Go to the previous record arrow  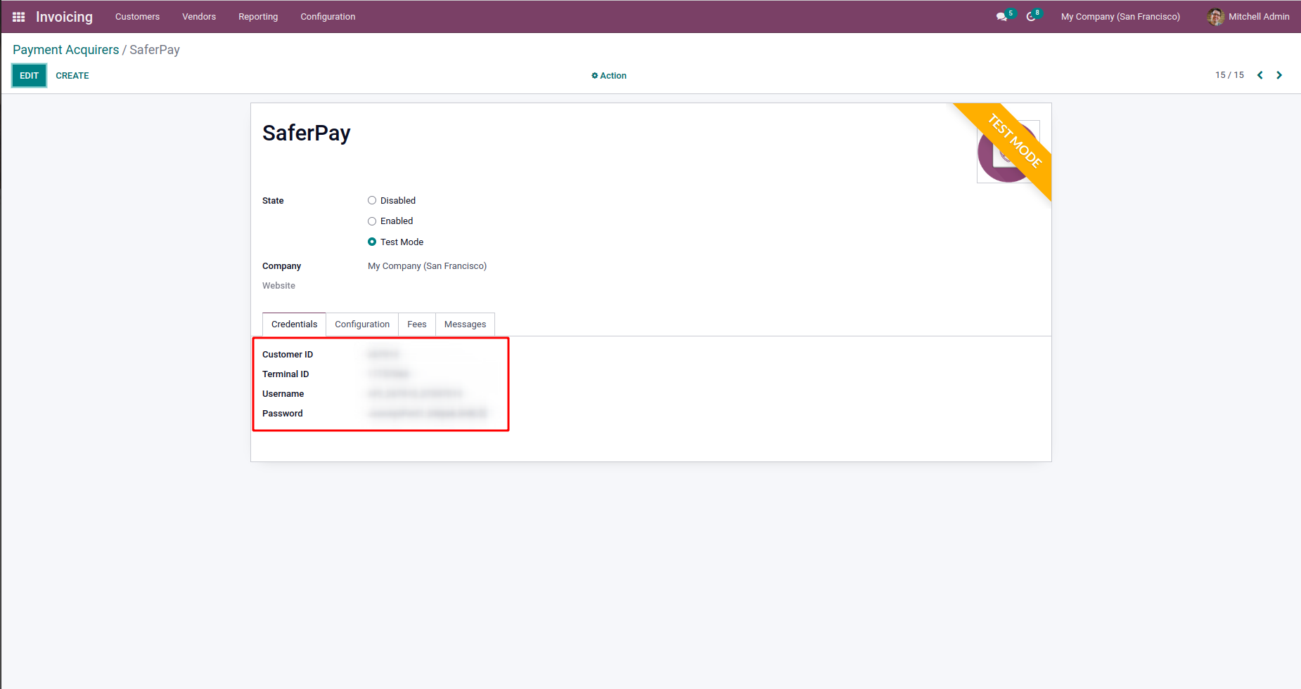pos(1260,75)
